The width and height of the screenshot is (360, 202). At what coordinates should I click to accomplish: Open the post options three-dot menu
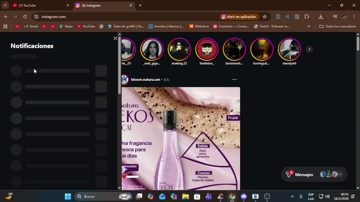pos(234,80)
